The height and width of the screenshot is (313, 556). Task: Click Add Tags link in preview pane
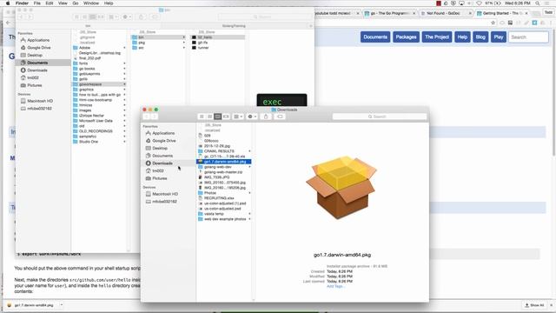click(x=335, y=286)
